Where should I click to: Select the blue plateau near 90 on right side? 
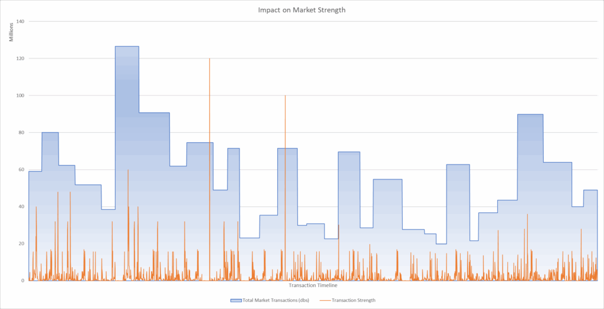(x=530, y=115)
